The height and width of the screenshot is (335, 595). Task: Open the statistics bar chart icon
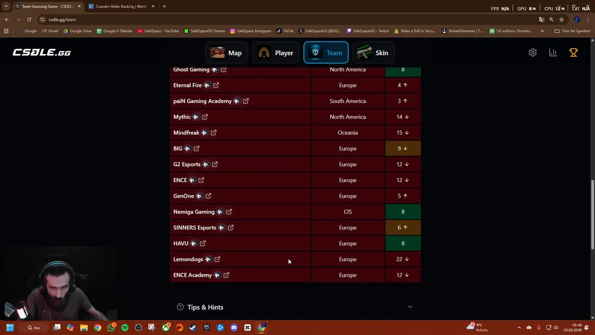(x=553, y=53)
